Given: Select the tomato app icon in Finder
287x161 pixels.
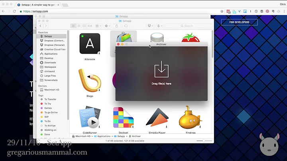Looking at the screenshot, I should [x=191, y=37].
